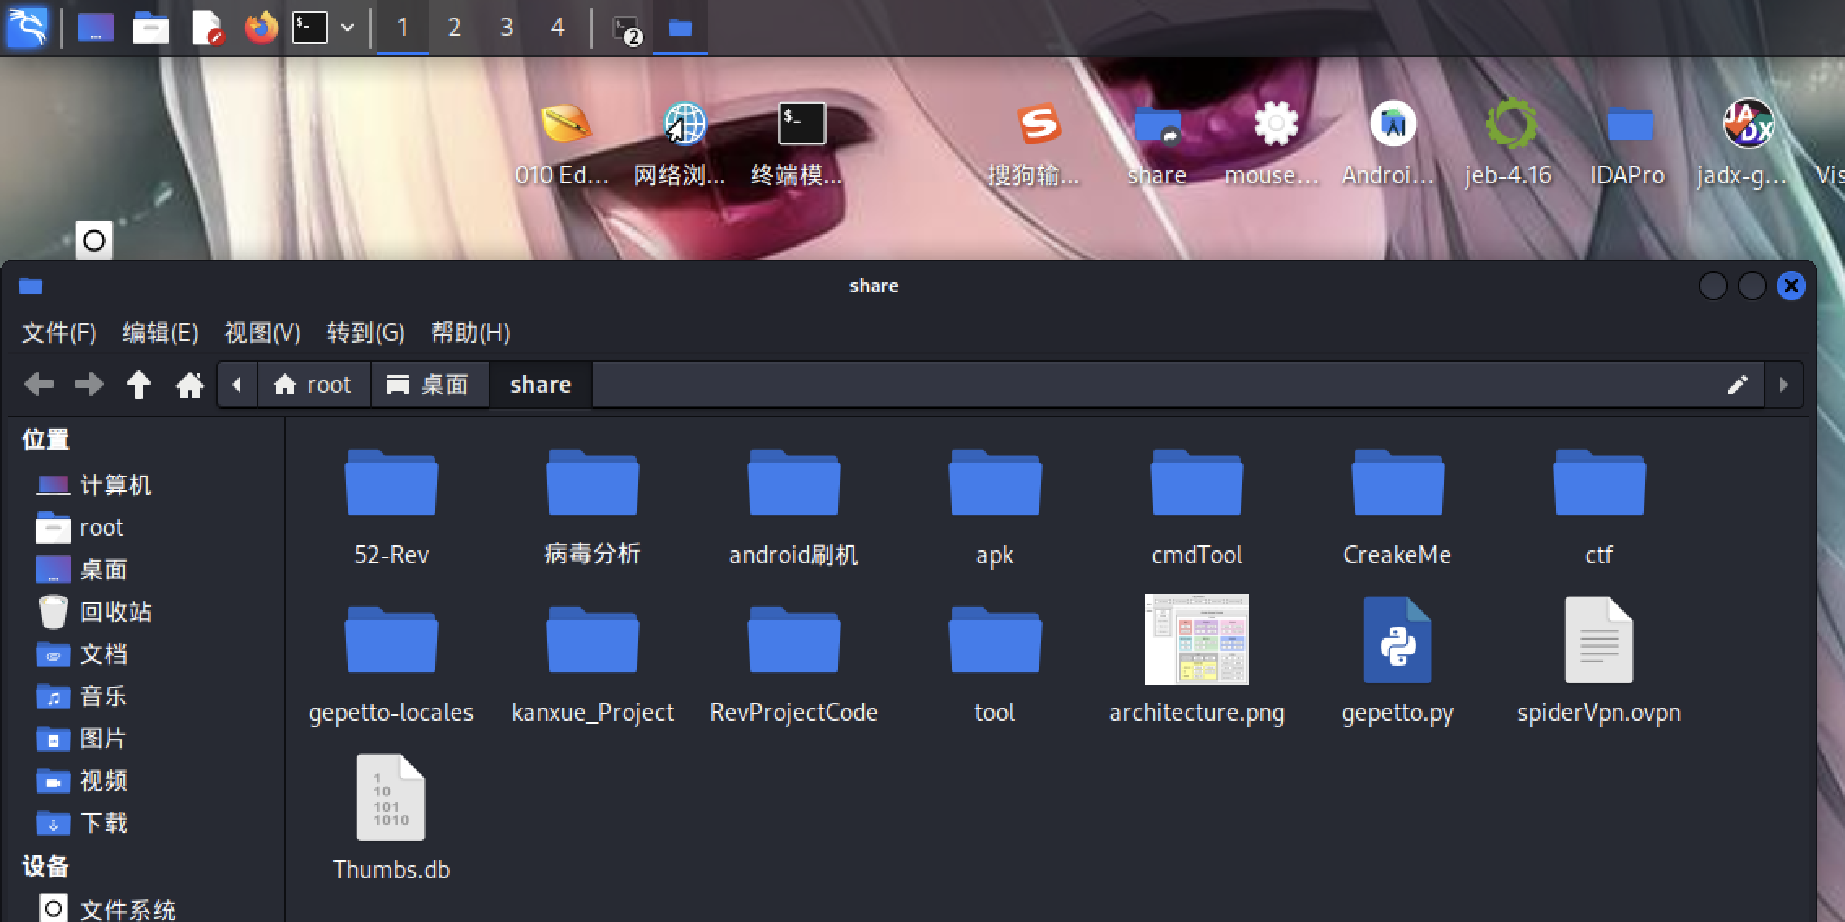Open gepetto.py Python file
This screenshot has height=922, width=1845.
click(x=1397, y=641)
